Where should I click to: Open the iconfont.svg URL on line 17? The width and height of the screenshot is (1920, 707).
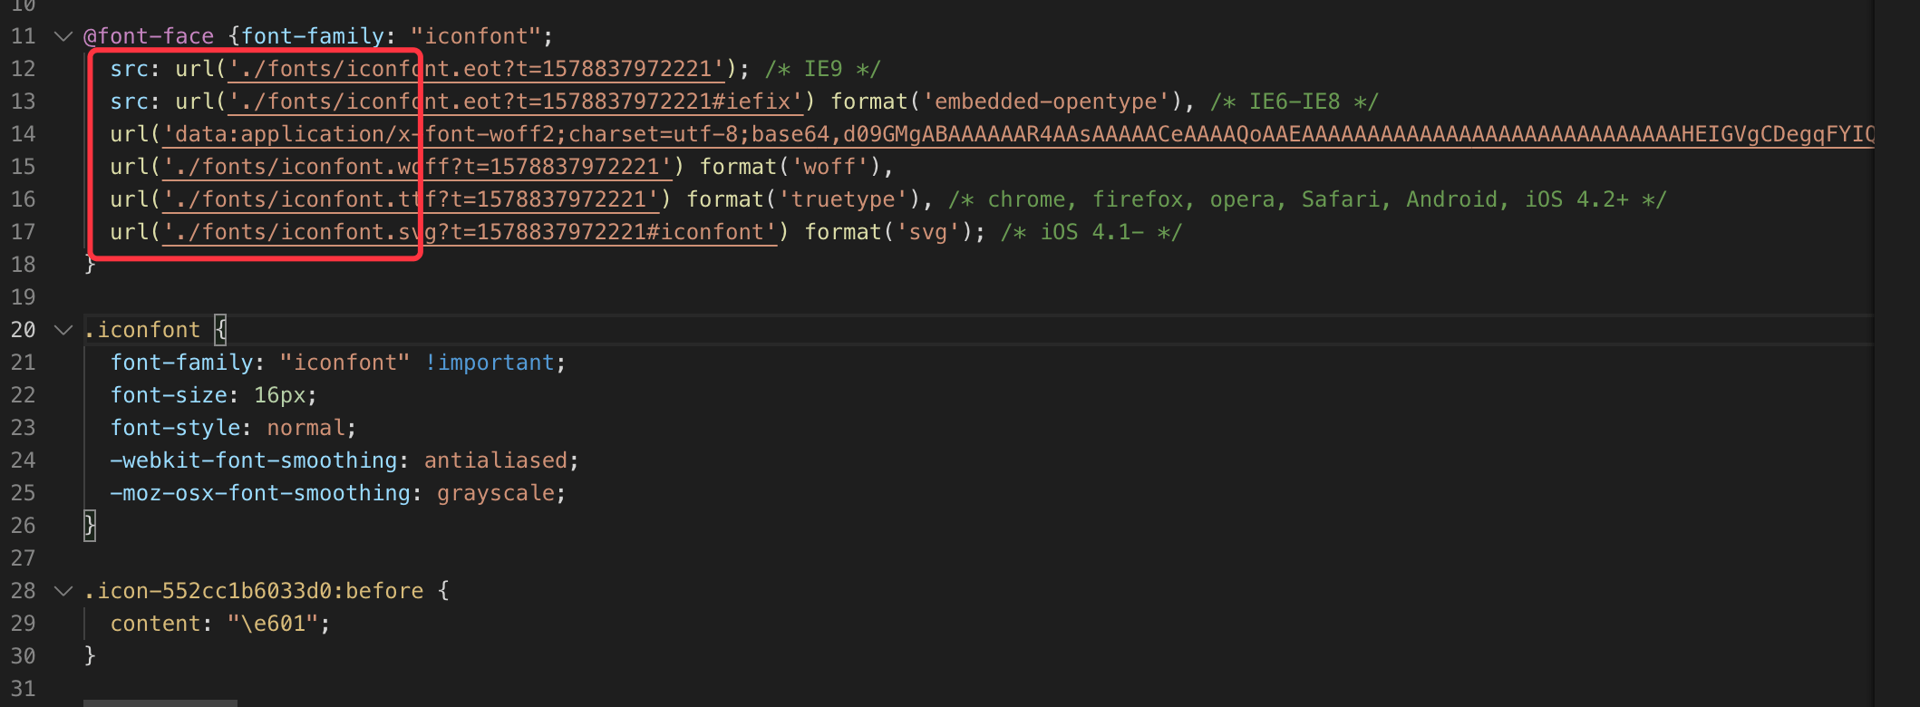pos(470,232)
